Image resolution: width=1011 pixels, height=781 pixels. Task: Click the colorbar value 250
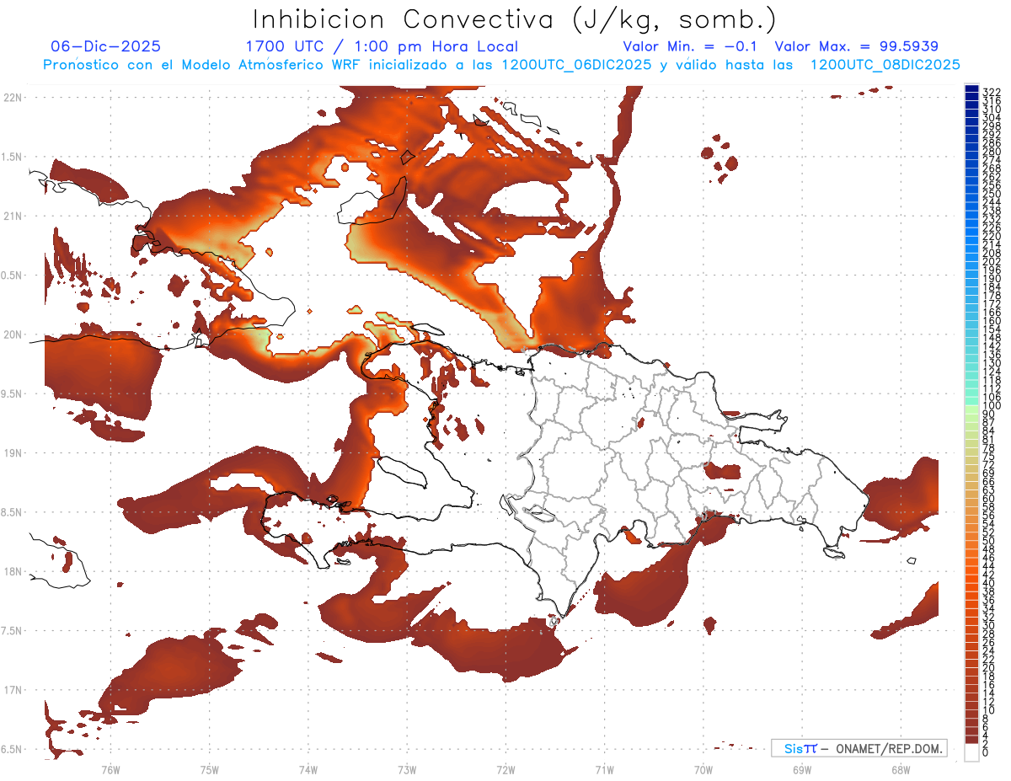[992, 194]
